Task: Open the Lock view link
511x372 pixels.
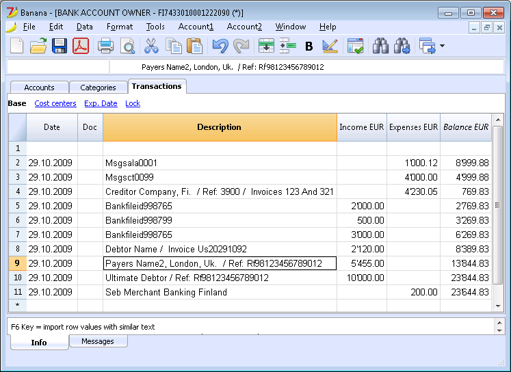Action: (x=133, y=103)
